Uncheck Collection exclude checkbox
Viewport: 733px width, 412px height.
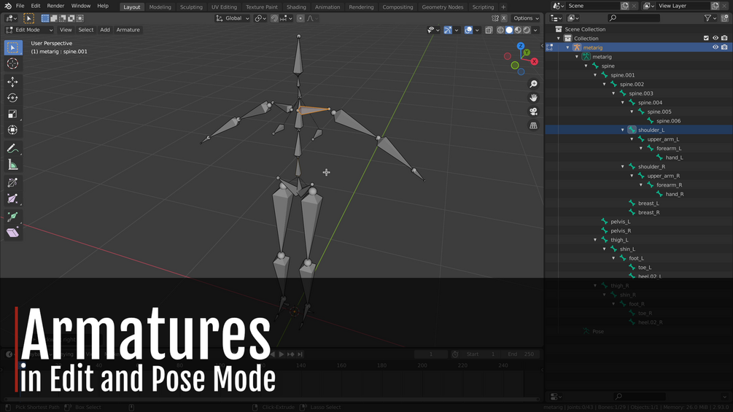[x=706, y=39]
